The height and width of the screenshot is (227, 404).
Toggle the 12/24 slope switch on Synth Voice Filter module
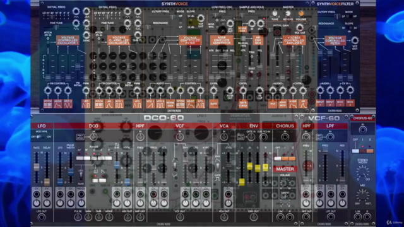(349, 28)
